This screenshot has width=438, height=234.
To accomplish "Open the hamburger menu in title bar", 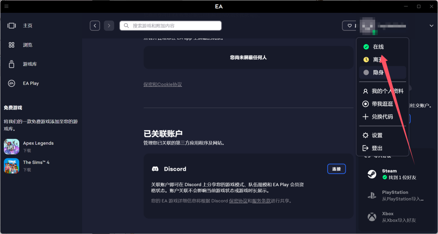I will pos(6,6).
